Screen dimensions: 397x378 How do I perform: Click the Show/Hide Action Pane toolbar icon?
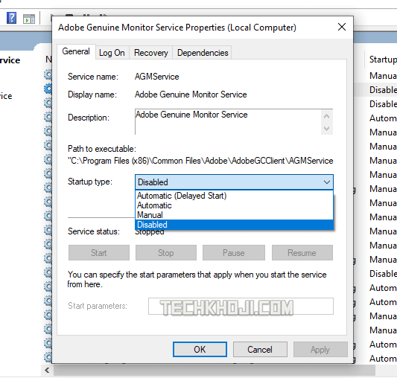(x=29, y=19)
